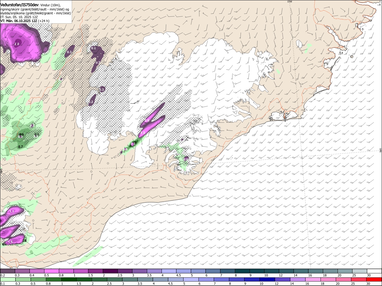382x286 pixels.
Task: Pick the top-row lavender swatch between 4 and 4.5
Action: coord(169,271)
